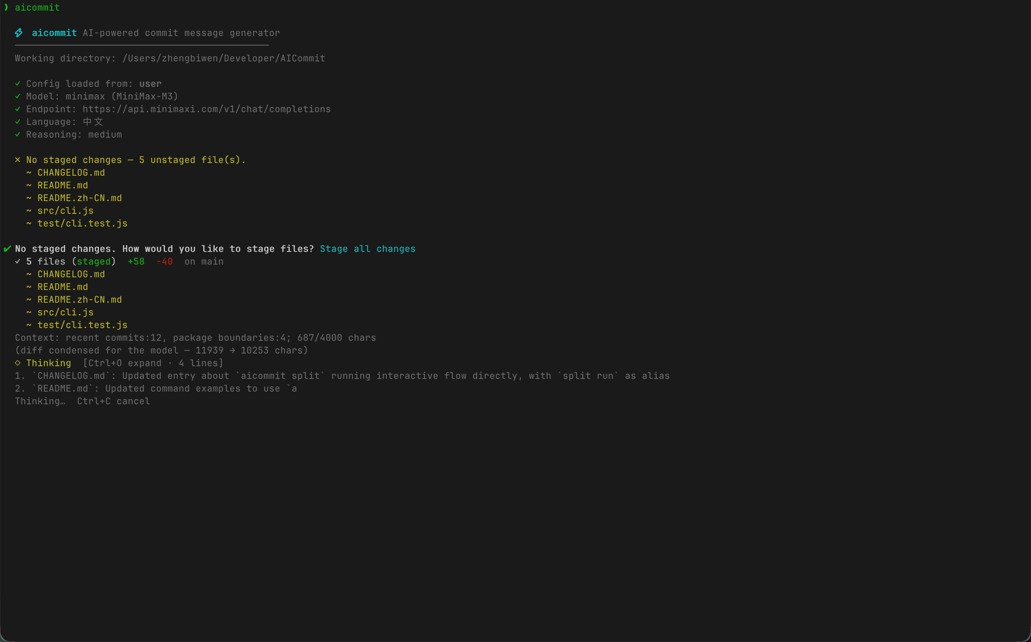Click the yellow X mark before the unstaged files warning
This screenshot has height=642, width=1031.
tap(17, 160)
